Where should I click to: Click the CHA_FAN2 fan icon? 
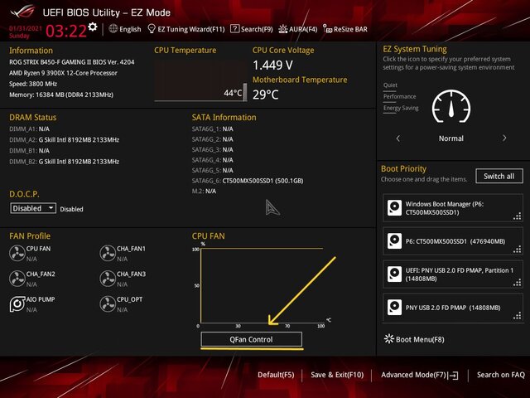(x=17, y=279)
